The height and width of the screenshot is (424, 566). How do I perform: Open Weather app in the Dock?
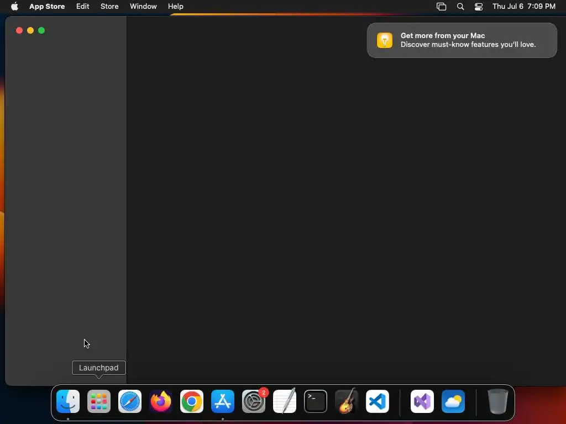click(x=453, y=401)
